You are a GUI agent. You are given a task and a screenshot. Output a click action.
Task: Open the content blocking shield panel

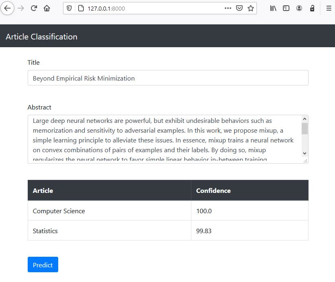pyautogui.click(x=69, y=8)
